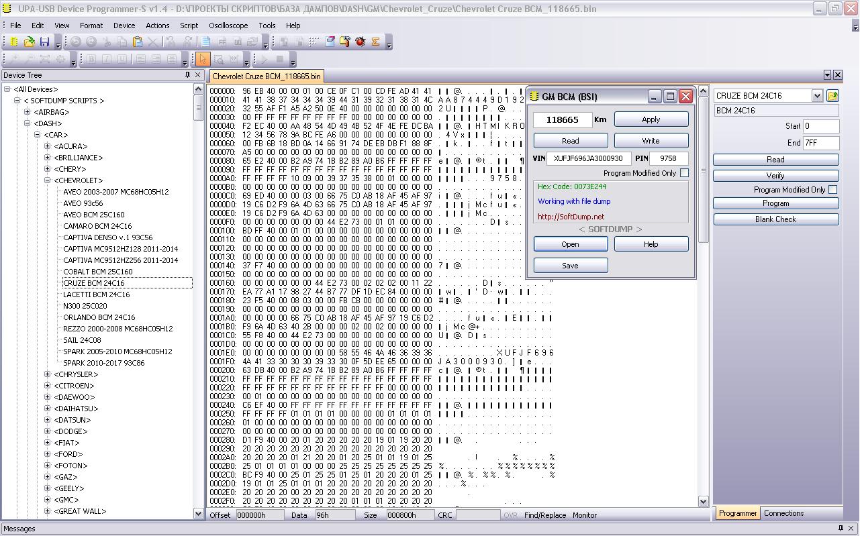
Task: Click the VIN input field
Action: [589, 158]
